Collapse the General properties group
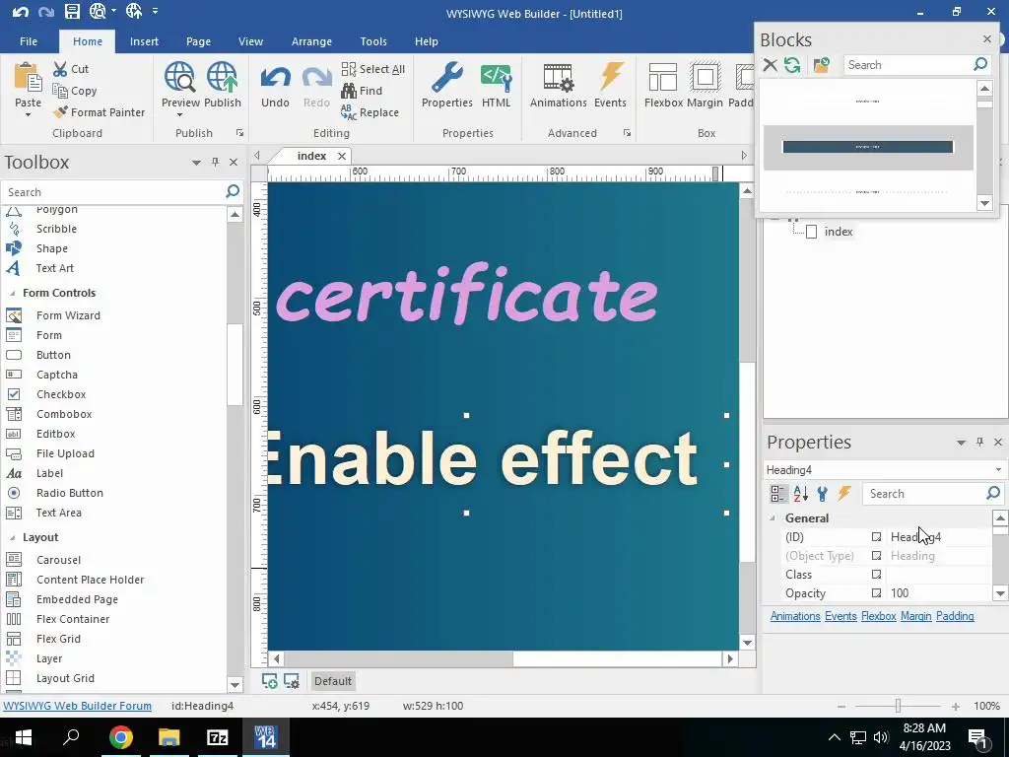Viewport: 1009px width, 757px height. [773, 518]
